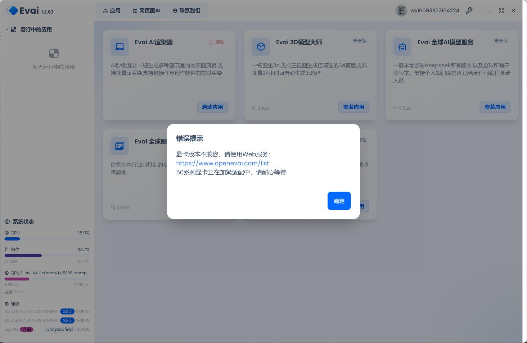This screenshot has width=527, height=343.
Task: Click the 50系列显卡正在加紧适配中 message line
Action: (x=231, y=172)
